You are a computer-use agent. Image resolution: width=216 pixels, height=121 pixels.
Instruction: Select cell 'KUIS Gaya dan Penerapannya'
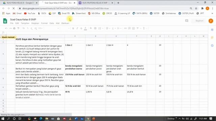coord(40,39)
